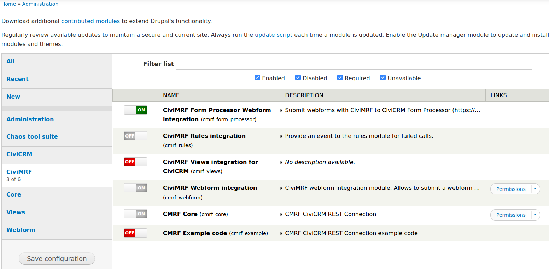This screenshot has height=269, width=549.
Task: Enable the CiviMRF Views integration module switch
Action: click(135, 162)
